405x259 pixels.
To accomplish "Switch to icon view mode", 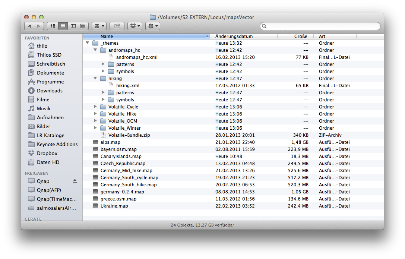I will click(53, 26).
